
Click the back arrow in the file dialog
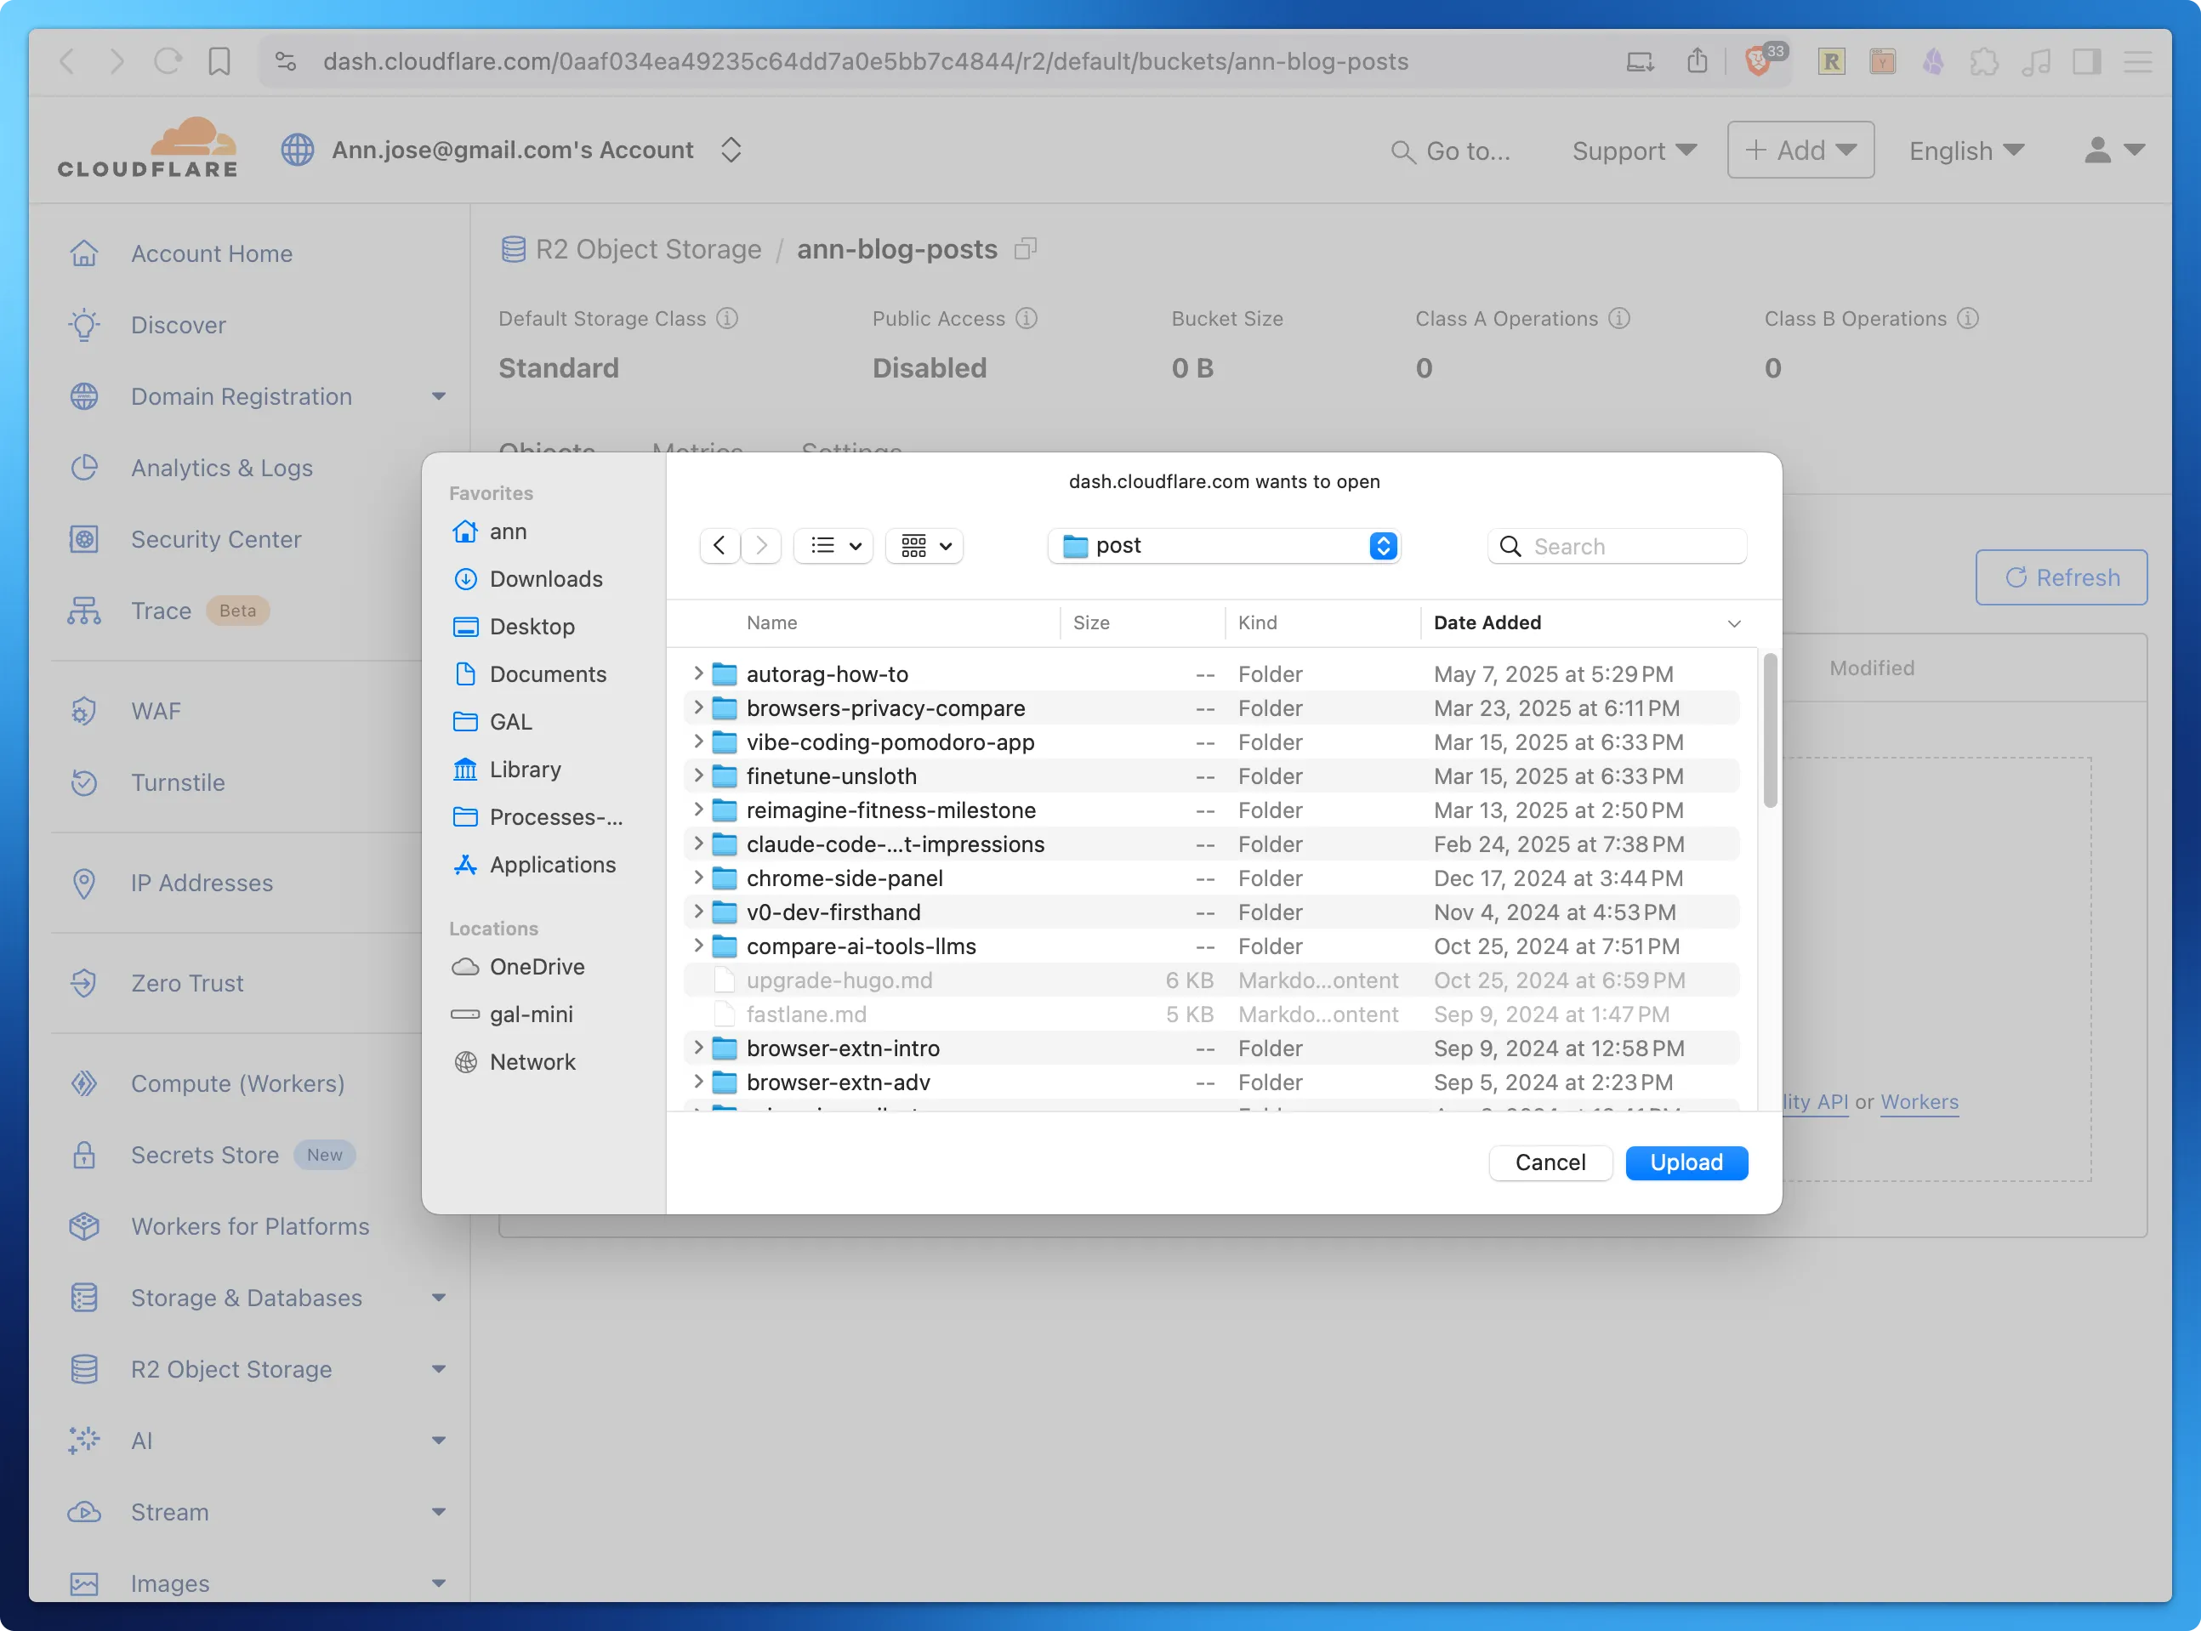click(x=719, y=545)
